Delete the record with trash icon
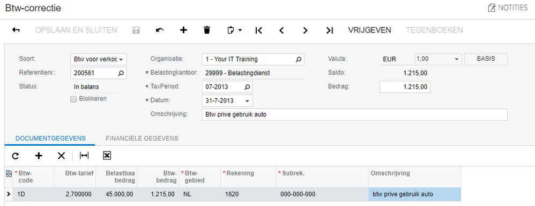 tap(207, 30)
